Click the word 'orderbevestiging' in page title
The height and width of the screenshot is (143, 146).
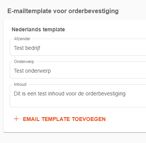93,11
